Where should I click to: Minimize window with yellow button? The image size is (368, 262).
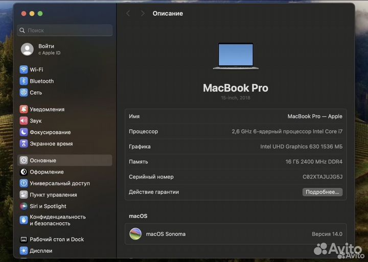tap(32, 14)
